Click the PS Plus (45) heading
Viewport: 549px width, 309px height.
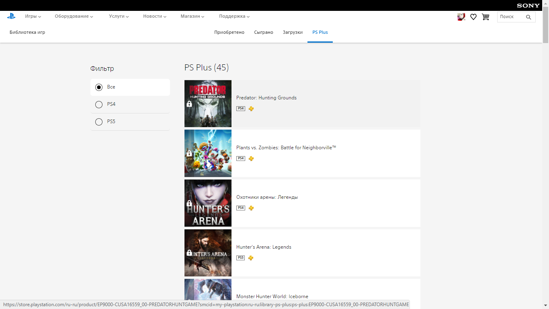207,68
